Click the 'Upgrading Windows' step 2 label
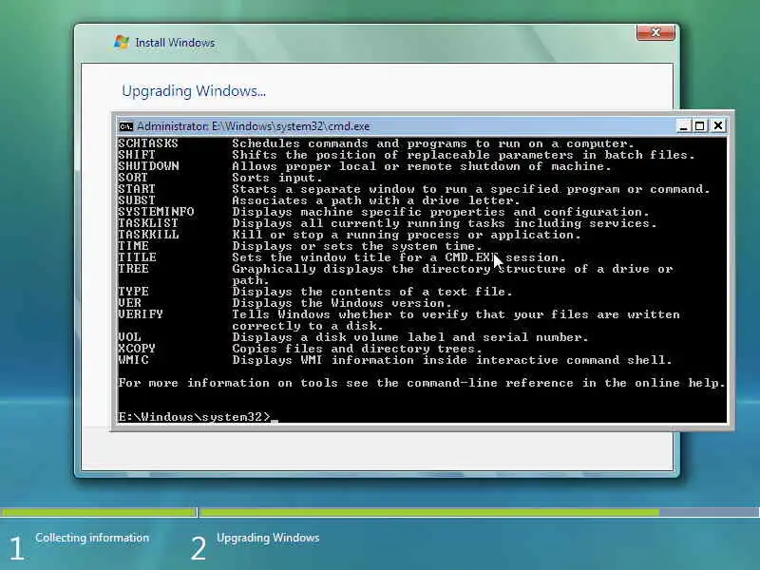This screenshot has height=570, width=760. click(268, 538)
